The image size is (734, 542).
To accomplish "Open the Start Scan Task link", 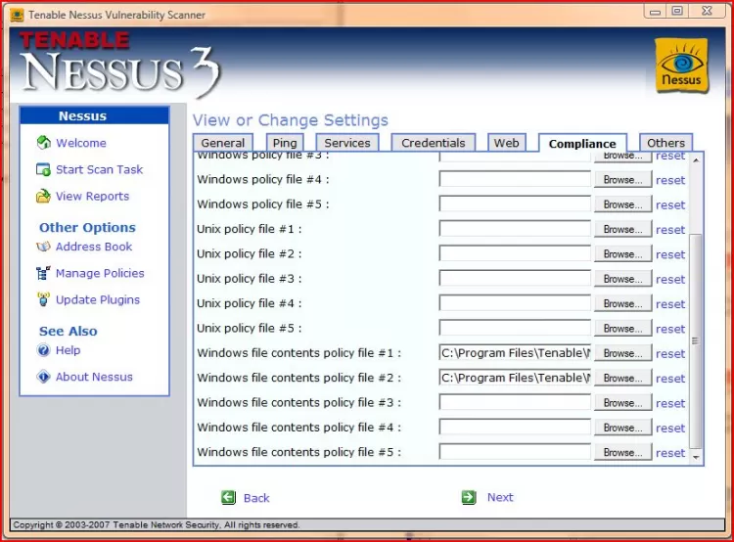I will [99, 169].
